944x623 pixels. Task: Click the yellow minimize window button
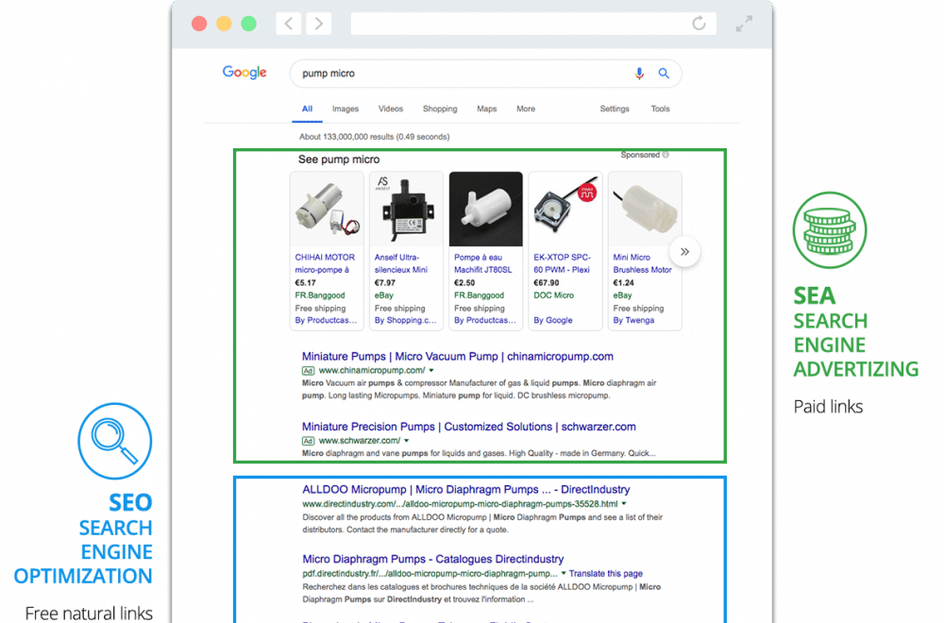224,24
